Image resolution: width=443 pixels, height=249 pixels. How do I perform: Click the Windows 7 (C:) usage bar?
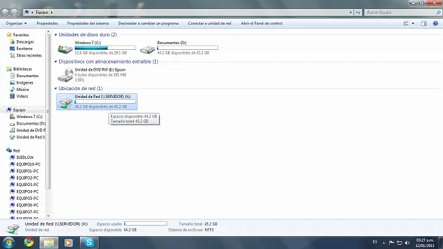(x=105, y=48)
